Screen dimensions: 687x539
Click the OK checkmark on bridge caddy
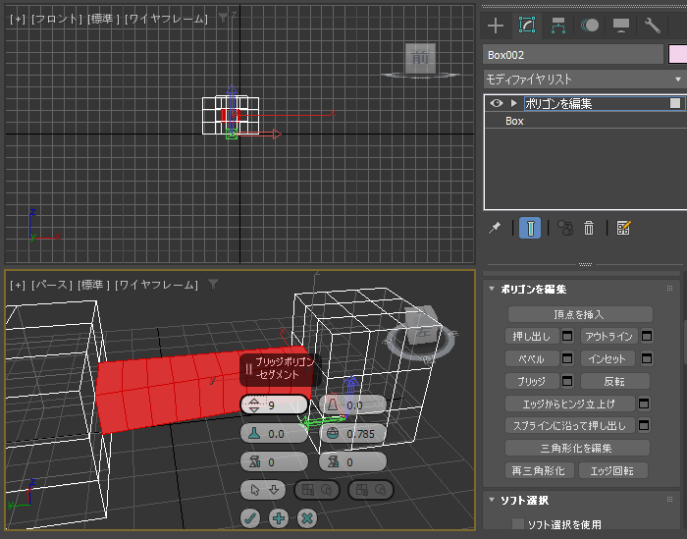point(250,518)
